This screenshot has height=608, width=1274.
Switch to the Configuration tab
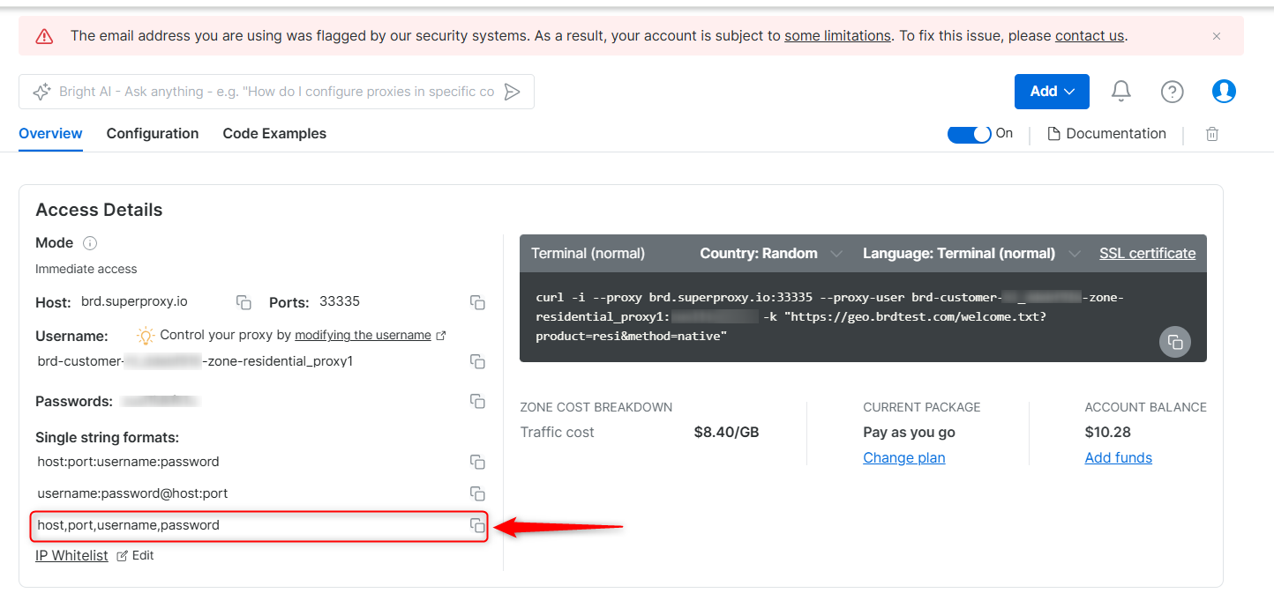153,134
